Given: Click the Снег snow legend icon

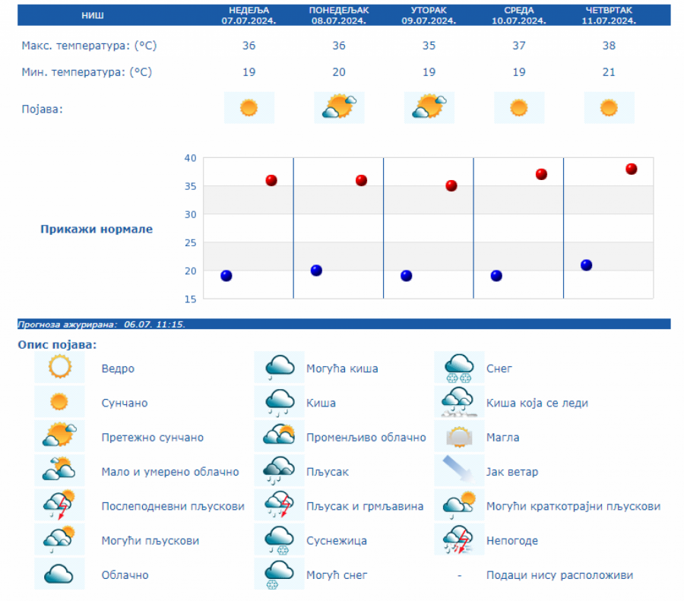Looking at the screenshot, I should (459, 368).
